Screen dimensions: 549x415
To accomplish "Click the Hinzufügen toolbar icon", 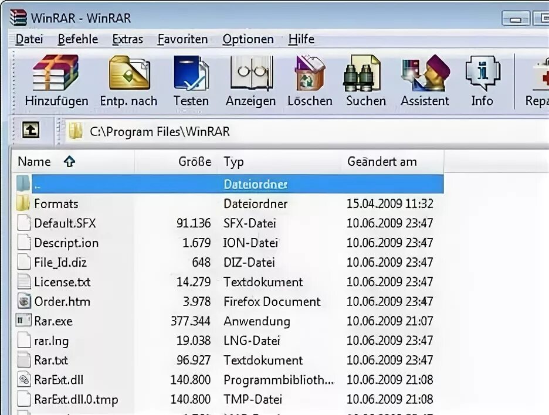I will pyautogui.click(x=56, y=73).
